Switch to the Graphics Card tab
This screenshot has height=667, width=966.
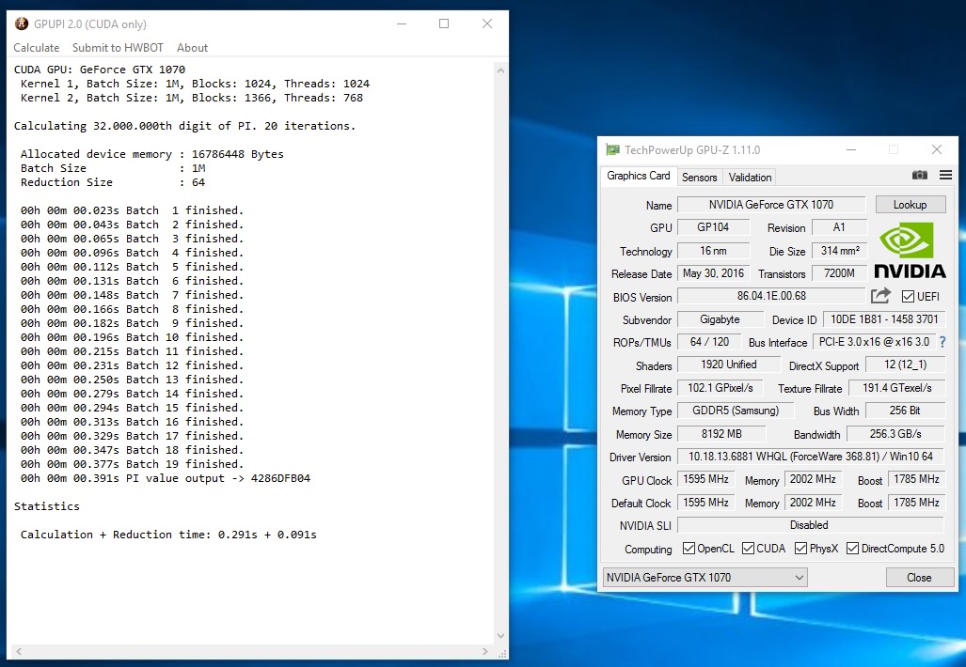pos(639,176)
